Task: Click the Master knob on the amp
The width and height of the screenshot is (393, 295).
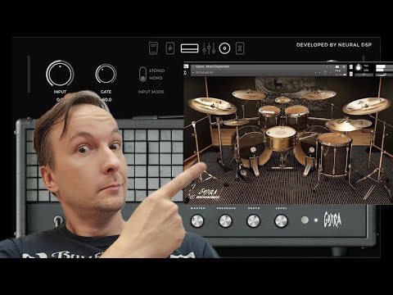Action: click(197, 220)
